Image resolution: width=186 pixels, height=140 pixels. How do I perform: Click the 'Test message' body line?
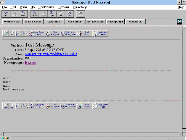tap(13, 90)
